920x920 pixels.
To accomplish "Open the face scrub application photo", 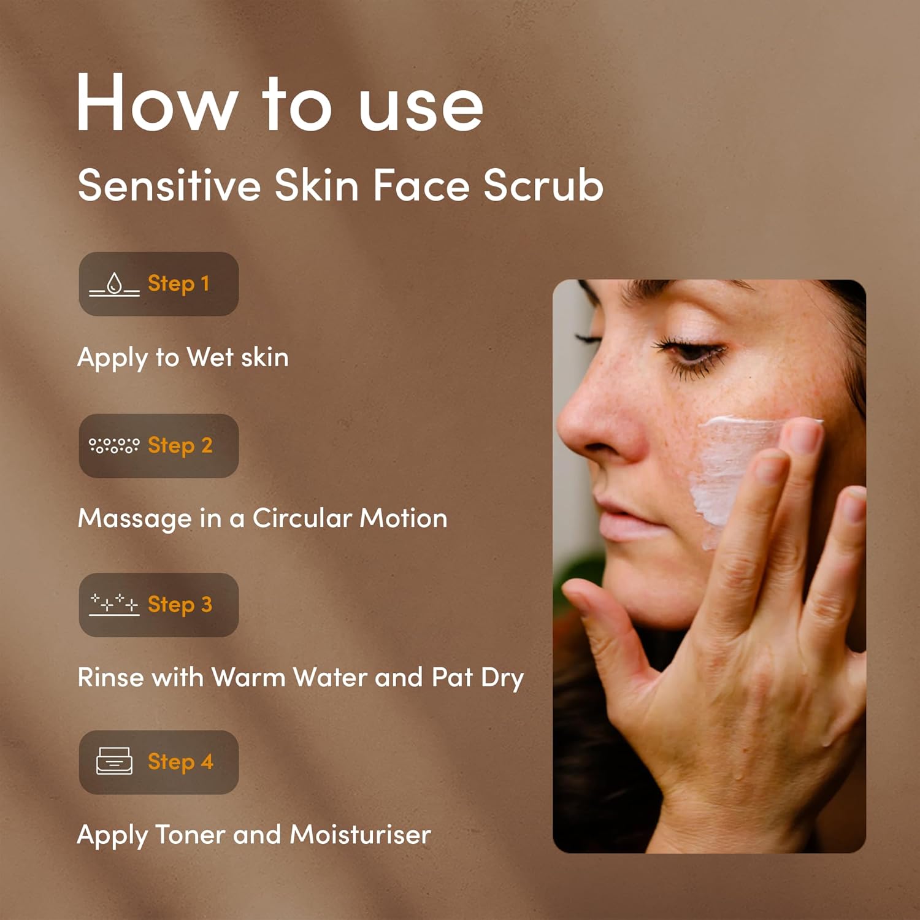I will (709, 566).
